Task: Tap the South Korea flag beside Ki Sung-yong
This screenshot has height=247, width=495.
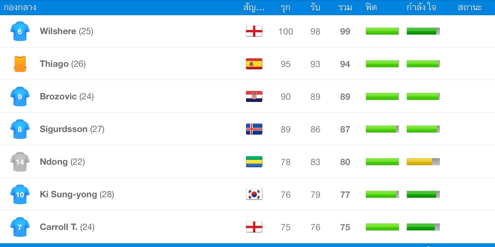Action: [254, 194]
